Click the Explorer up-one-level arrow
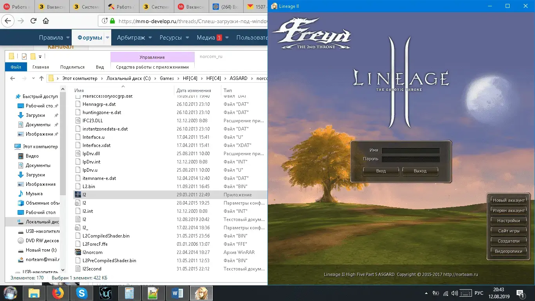This screenshot has height=301, width=535. click(42, 78)
